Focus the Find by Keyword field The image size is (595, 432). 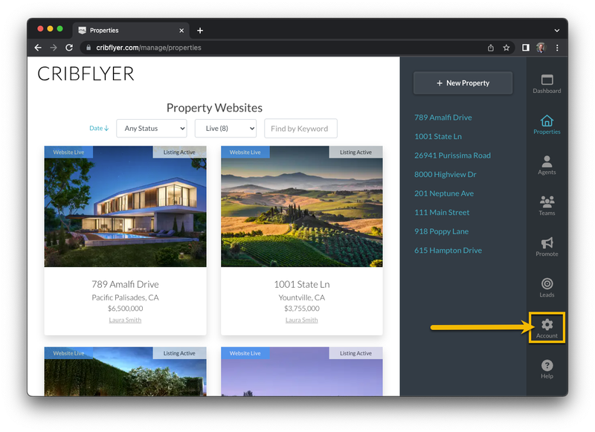pos(300,129)
